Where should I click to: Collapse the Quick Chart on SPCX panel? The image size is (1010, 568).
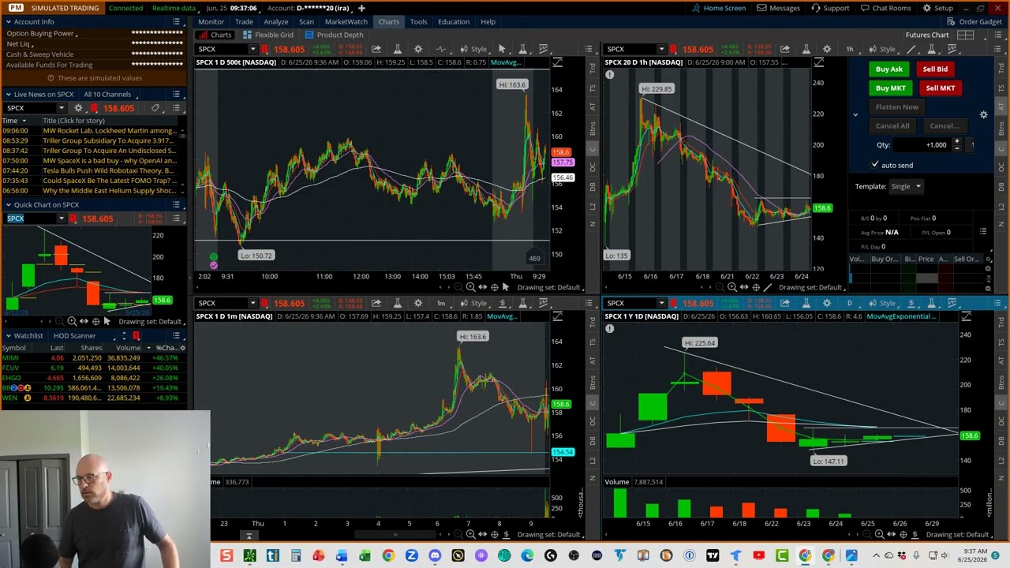[x=8, y=204]
